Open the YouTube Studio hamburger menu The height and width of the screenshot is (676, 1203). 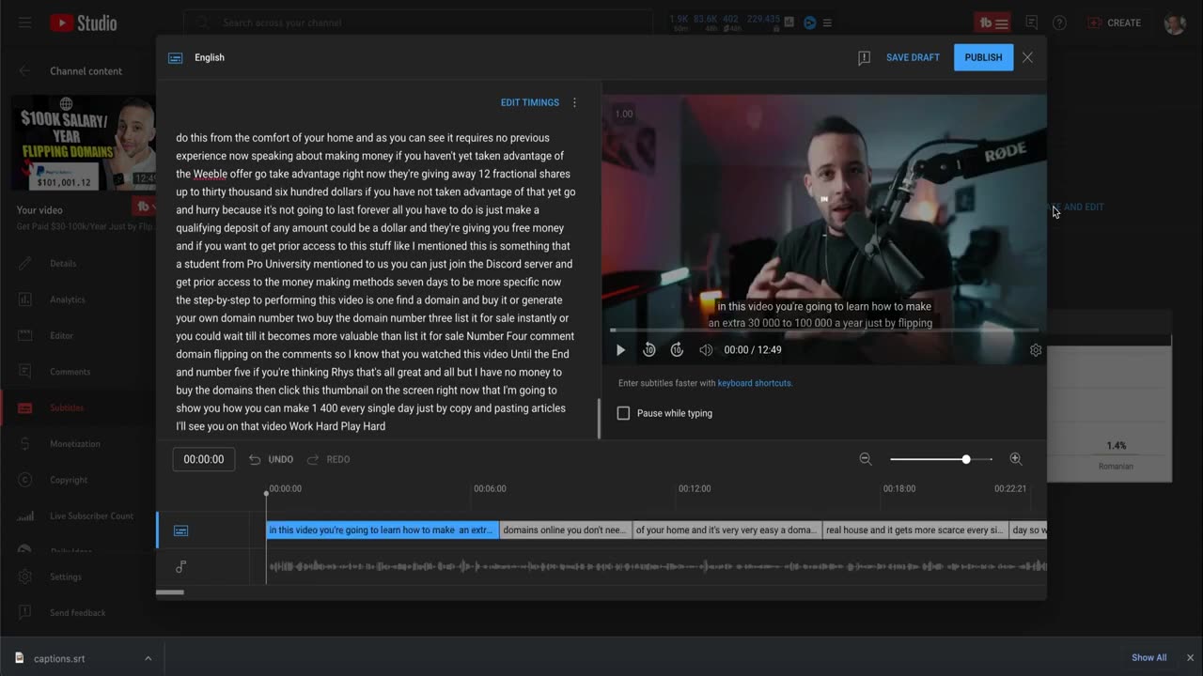point(25,23)
